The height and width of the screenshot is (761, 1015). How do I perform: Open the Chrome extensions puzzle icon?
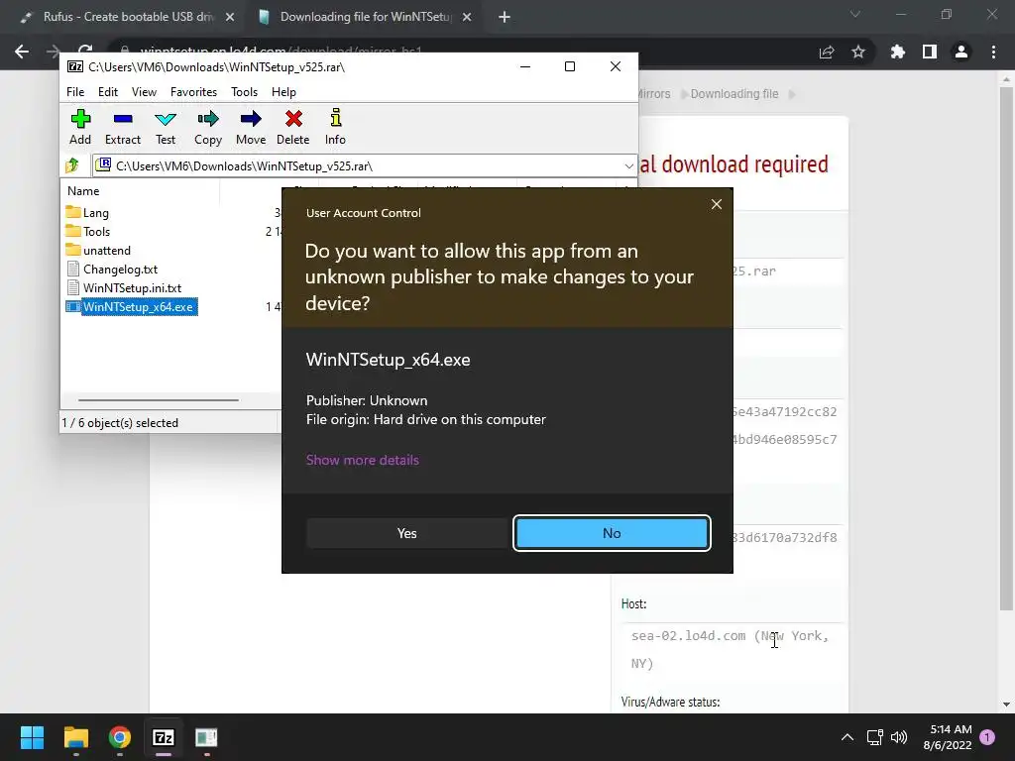(898, 52)
